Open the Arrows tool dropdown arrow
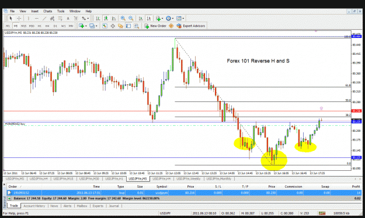Screen dimensions: 365x218 click(x=88, y=18)
